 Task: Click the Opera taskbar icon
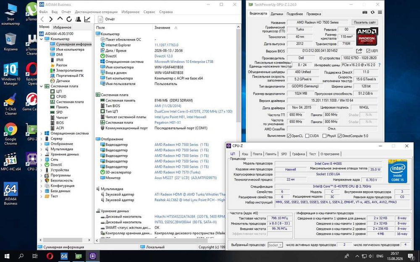(x=50, y=256)
